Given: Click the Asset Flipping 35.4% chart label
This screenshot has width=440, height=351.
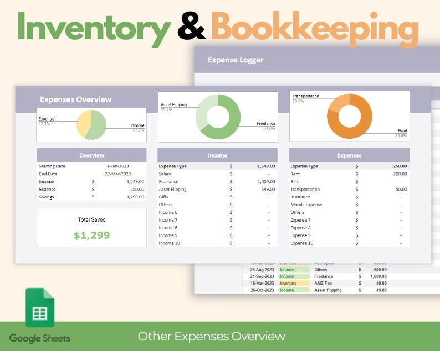Looking at the screenshot, I should point(173,107).
